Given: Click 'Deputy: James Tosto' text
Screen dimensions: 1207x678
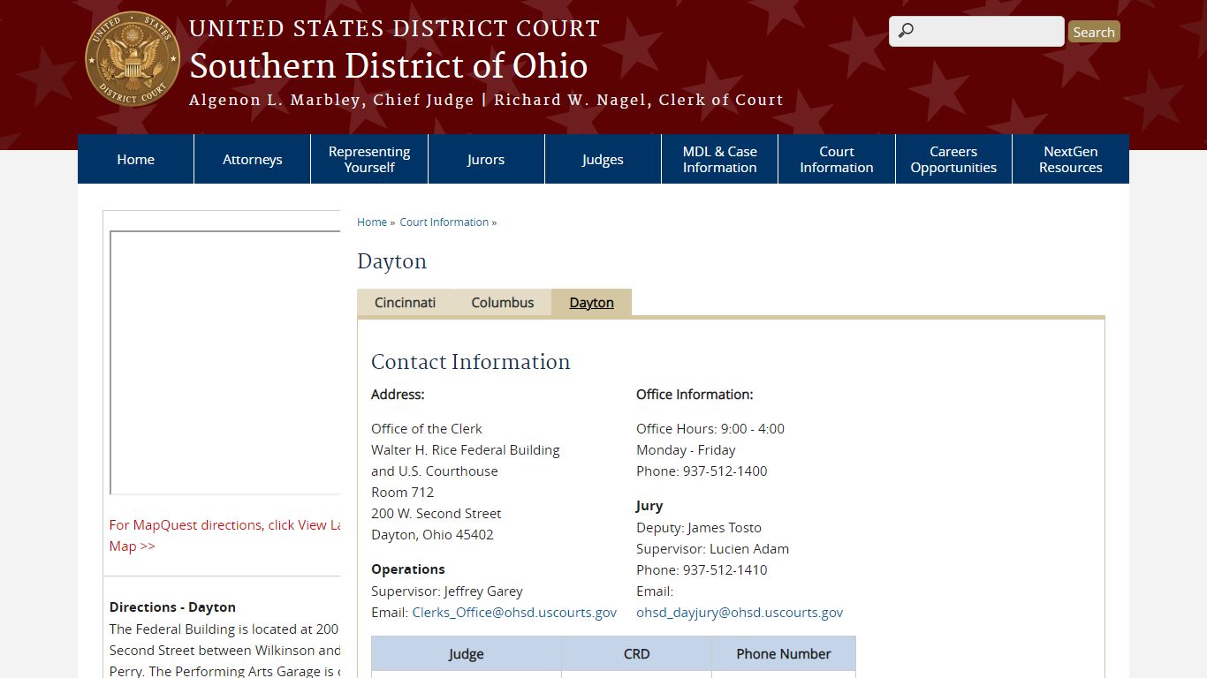Looking at the screenshot, I should click(699, 527).
